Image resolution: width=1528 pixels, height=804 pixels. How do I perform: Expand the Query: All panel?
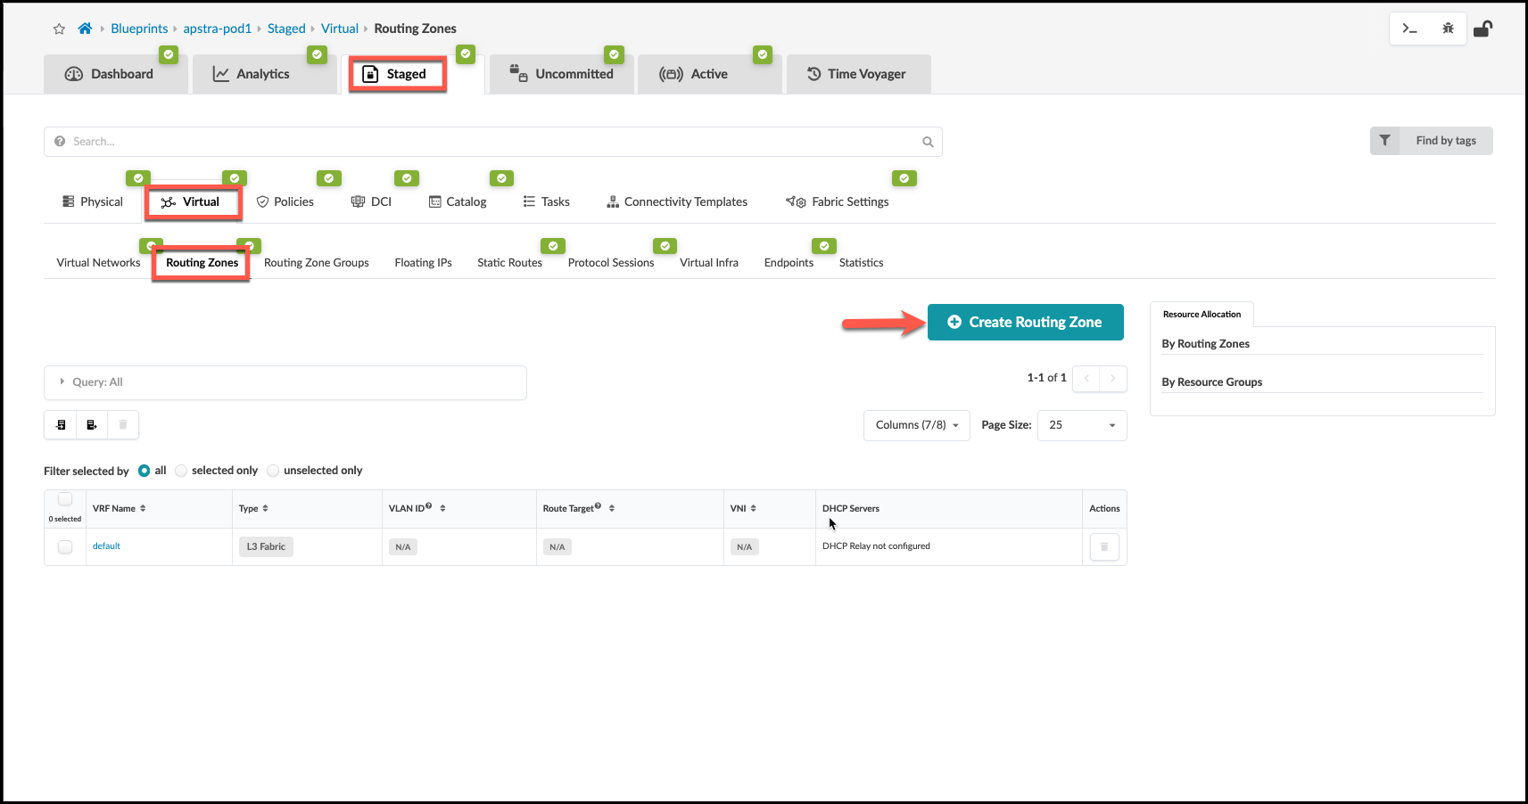pyautogui.click(x=62, y=381)
